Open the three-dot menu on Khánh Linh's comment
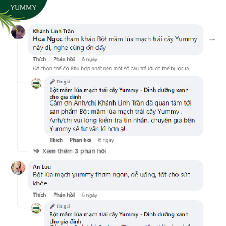This screenshot has height=226, width=226. [212, 40]
